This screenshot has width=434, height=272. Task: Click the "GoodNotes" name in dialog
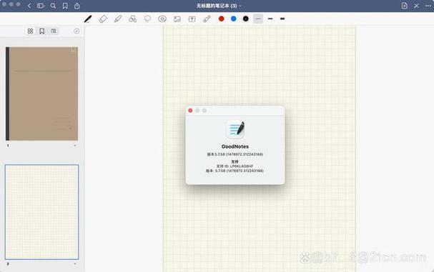[x=235, y=146]
